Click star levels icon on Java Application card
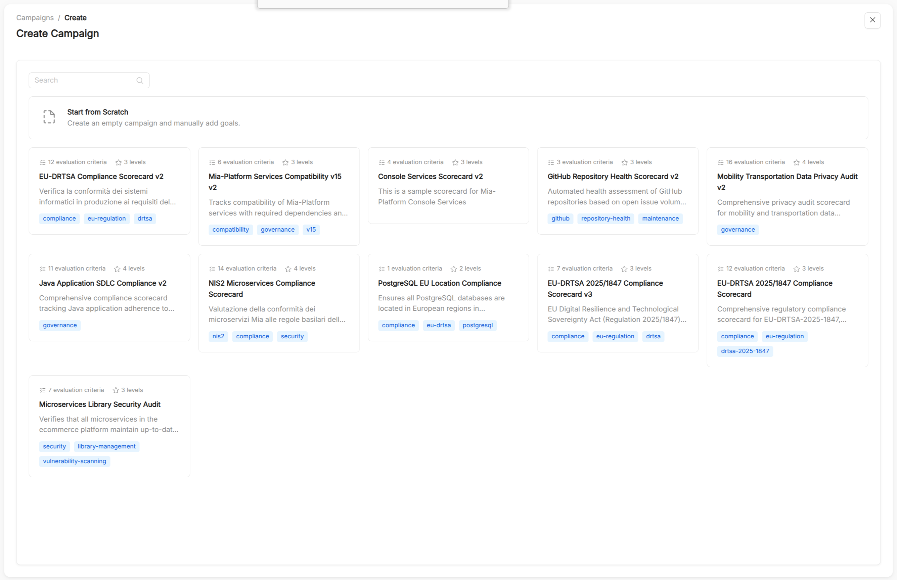This screenshot has width=897, height=580. (x=117, y=269)
